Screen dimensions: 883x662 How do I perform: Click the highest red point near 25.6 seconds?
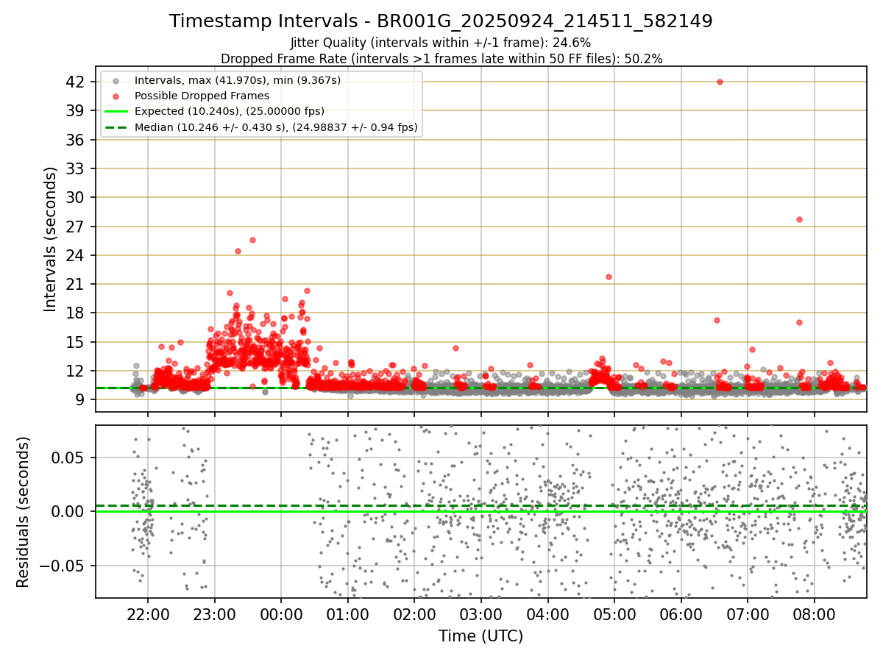(x=252, y=240)
